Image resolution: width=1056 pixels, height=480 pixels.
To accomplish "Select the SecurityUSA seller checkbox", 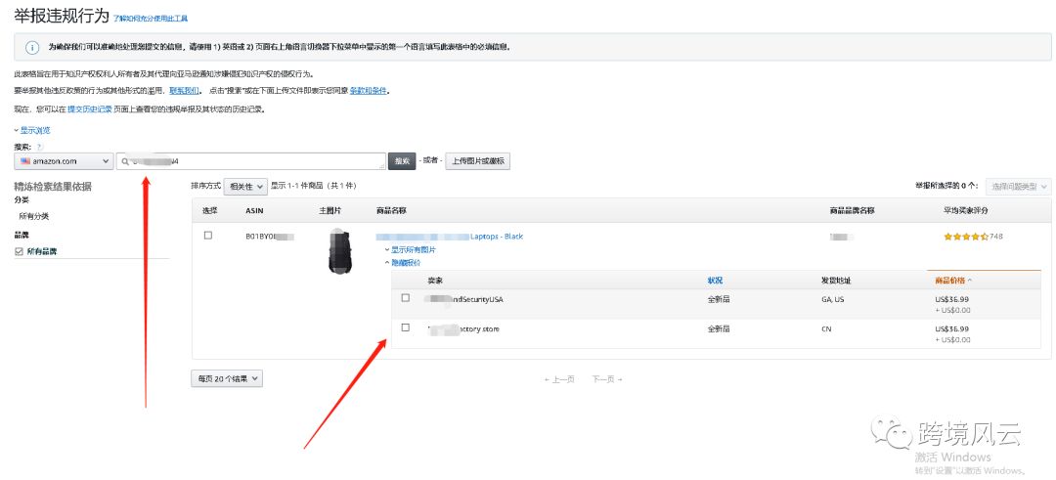I will [x=406, y=297].
